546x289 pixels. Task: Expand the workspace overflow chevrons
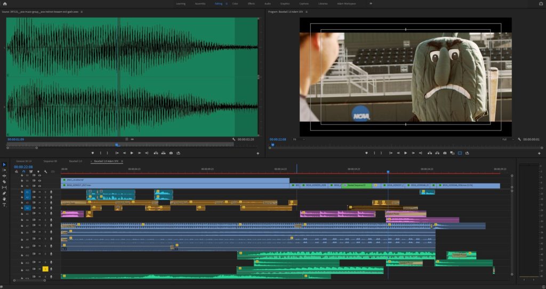[371, 3]
